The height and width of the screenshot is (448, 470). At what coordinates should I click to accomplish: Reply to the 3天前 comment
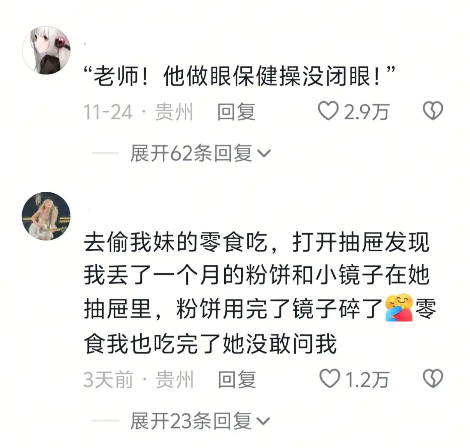[237, 380]
